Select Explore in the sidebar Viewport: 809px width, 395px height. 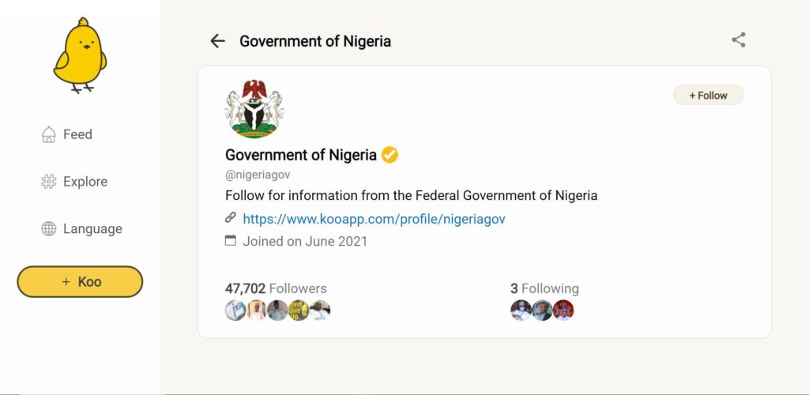tap(85, 182)
